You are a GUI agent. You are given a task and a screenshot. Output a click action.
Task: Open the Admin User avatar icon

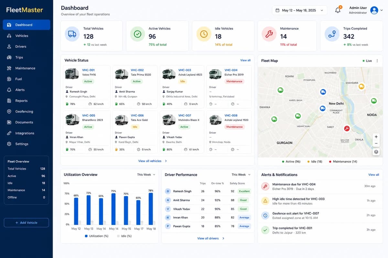pos(374,10)
